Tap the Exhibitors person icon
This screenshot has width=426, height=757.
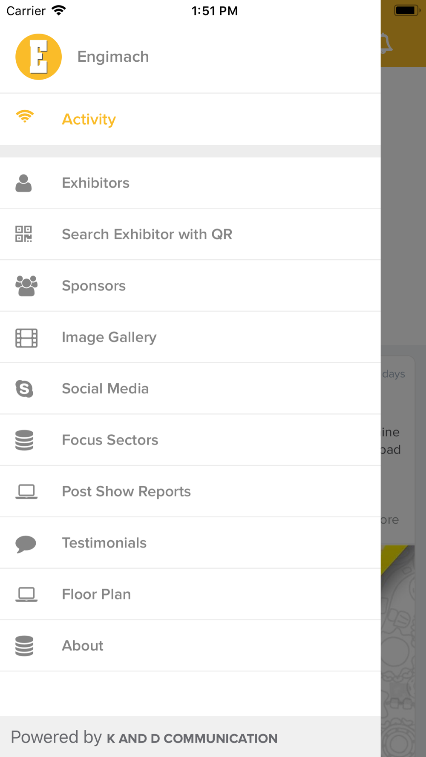(x=23, y=183)
